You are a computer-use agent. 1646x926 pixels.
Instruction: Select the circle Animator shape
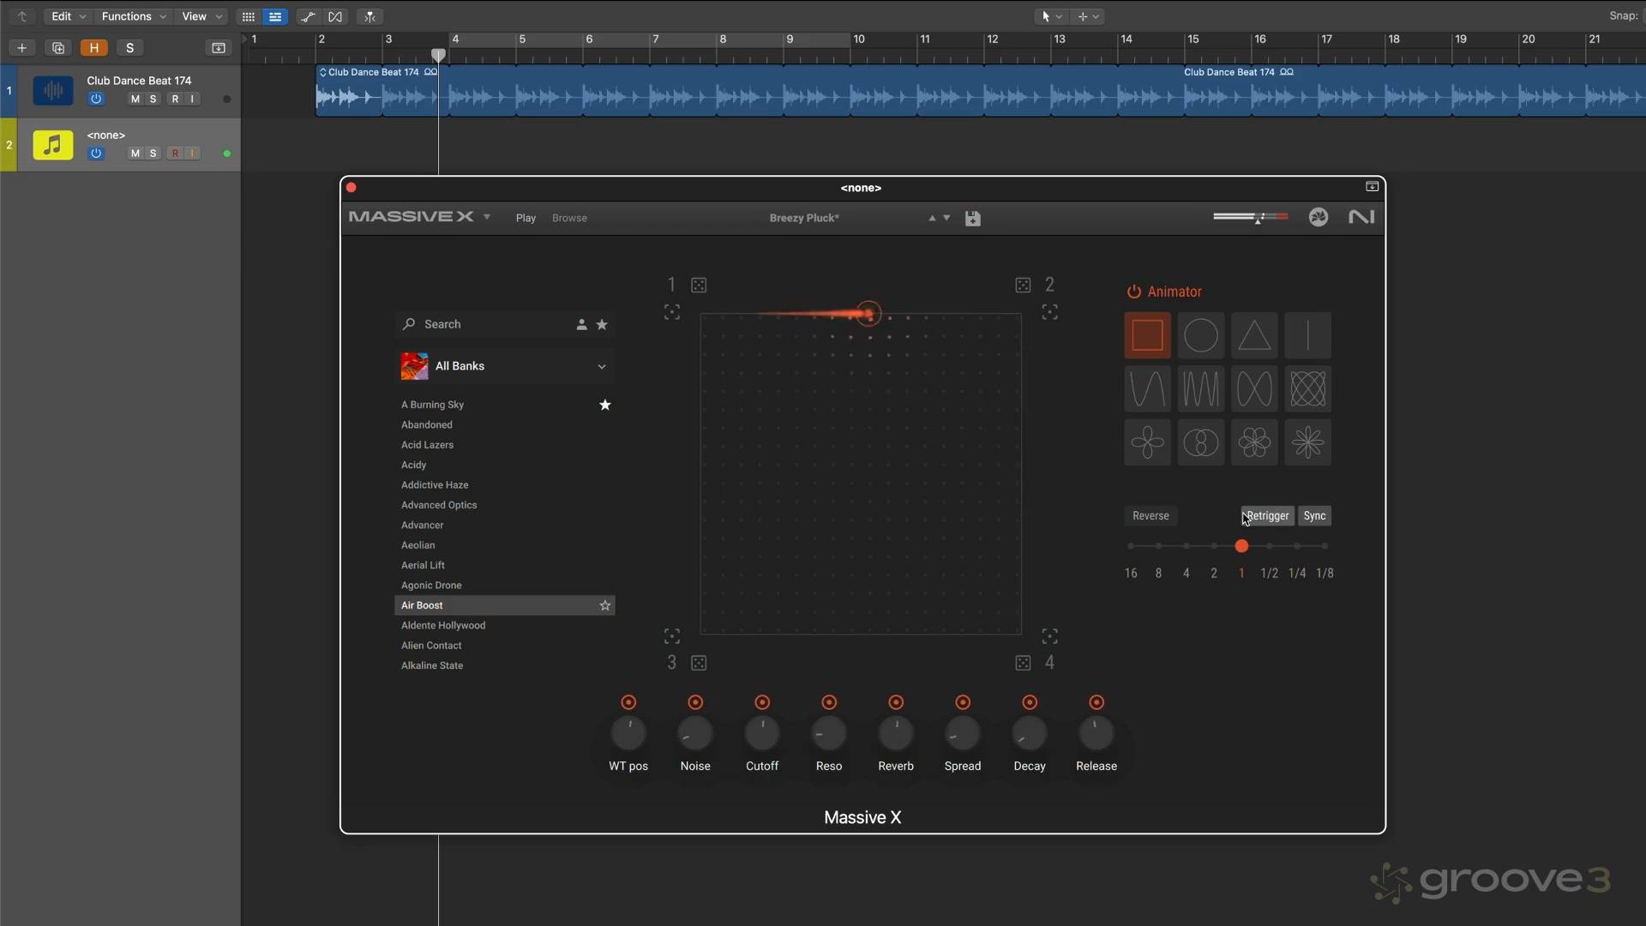point(1201,334)
